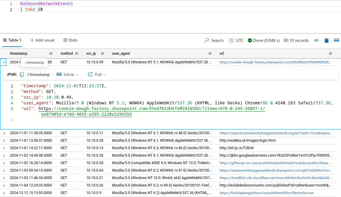The height and width of the screenshot is (197, 341).
Task: Toggle the eye visibility icon in toolbar
Action: coord(316,40)
